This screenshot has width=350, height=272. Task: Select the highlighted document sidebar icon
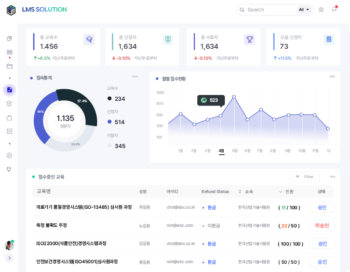coord(9,90)
